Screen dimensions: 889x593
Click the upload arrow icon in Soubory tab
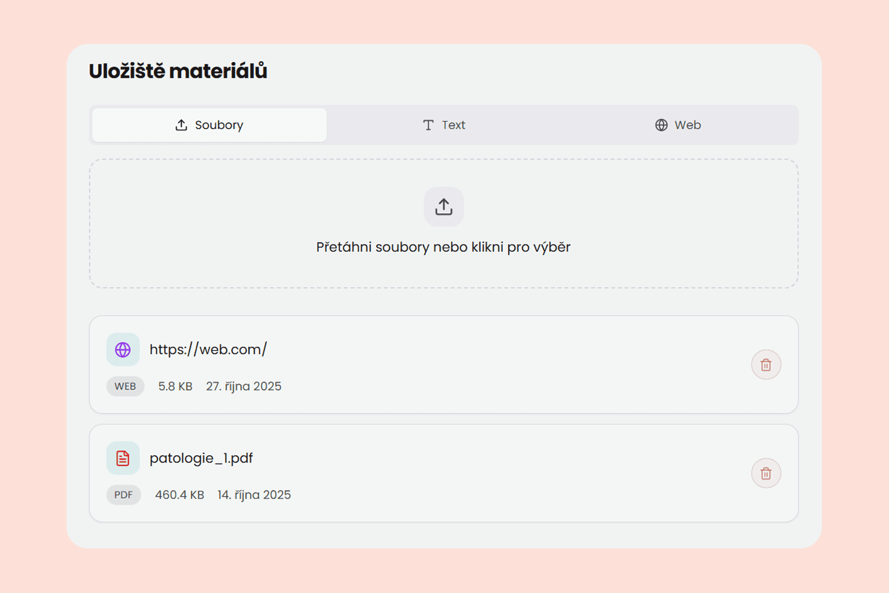pyautogui.click(x=181, y=125)
